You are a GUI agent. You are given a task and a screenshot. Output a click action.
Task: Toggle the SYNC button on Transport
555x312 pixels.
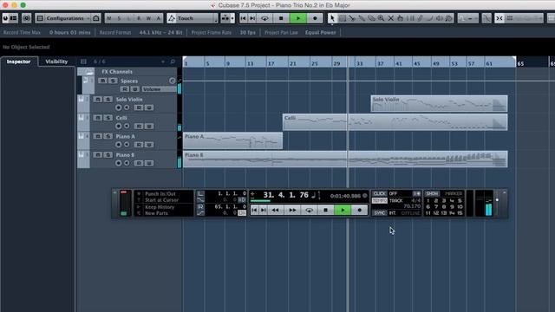tap(380, 213)
